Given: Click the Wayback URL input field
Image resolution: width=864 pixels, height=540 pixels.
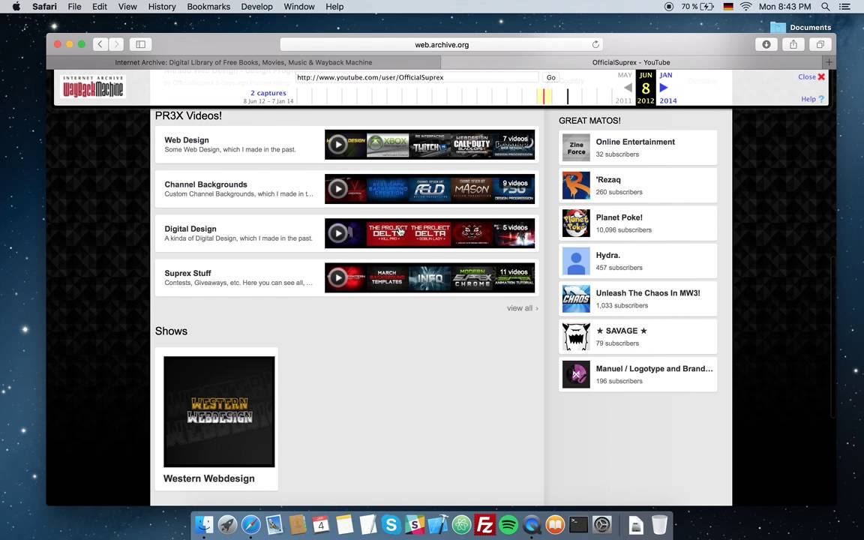Looking at the screenshot, I should pos(417,78).
